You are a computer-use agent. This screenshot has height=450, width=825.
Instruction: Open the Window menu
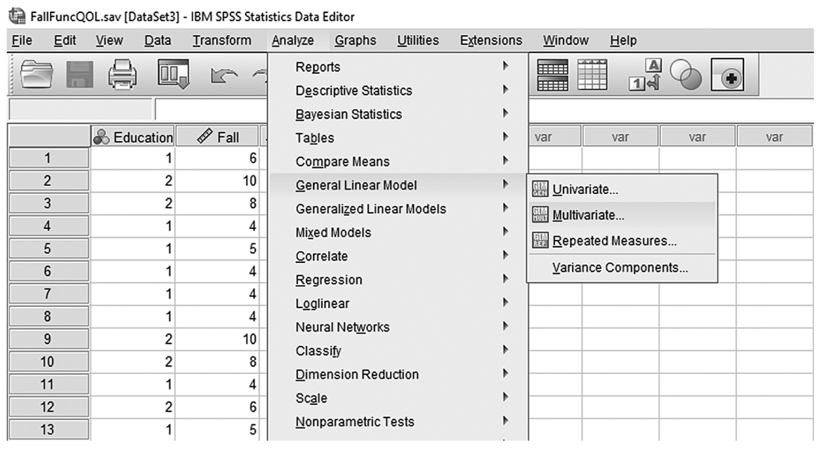(566, 40)
